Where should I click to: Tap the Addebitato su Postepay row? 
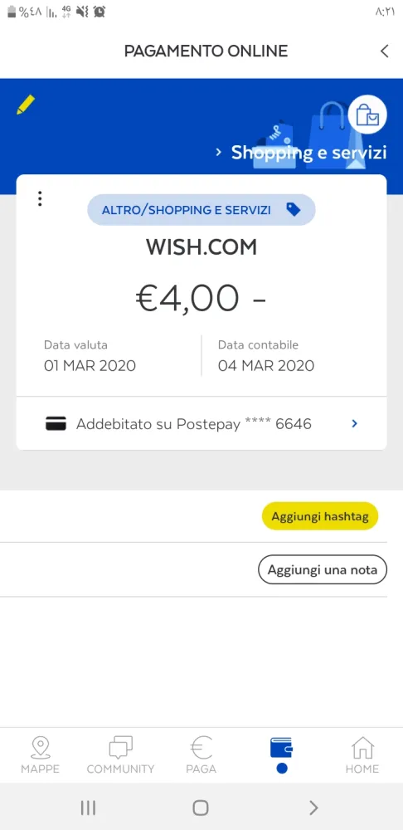tap(201, 423)
